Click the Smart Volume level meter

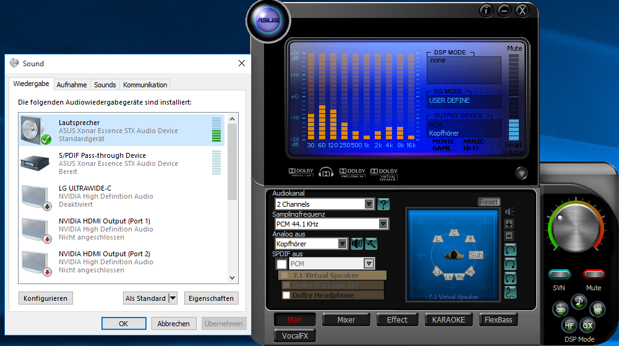coord(514,97)
